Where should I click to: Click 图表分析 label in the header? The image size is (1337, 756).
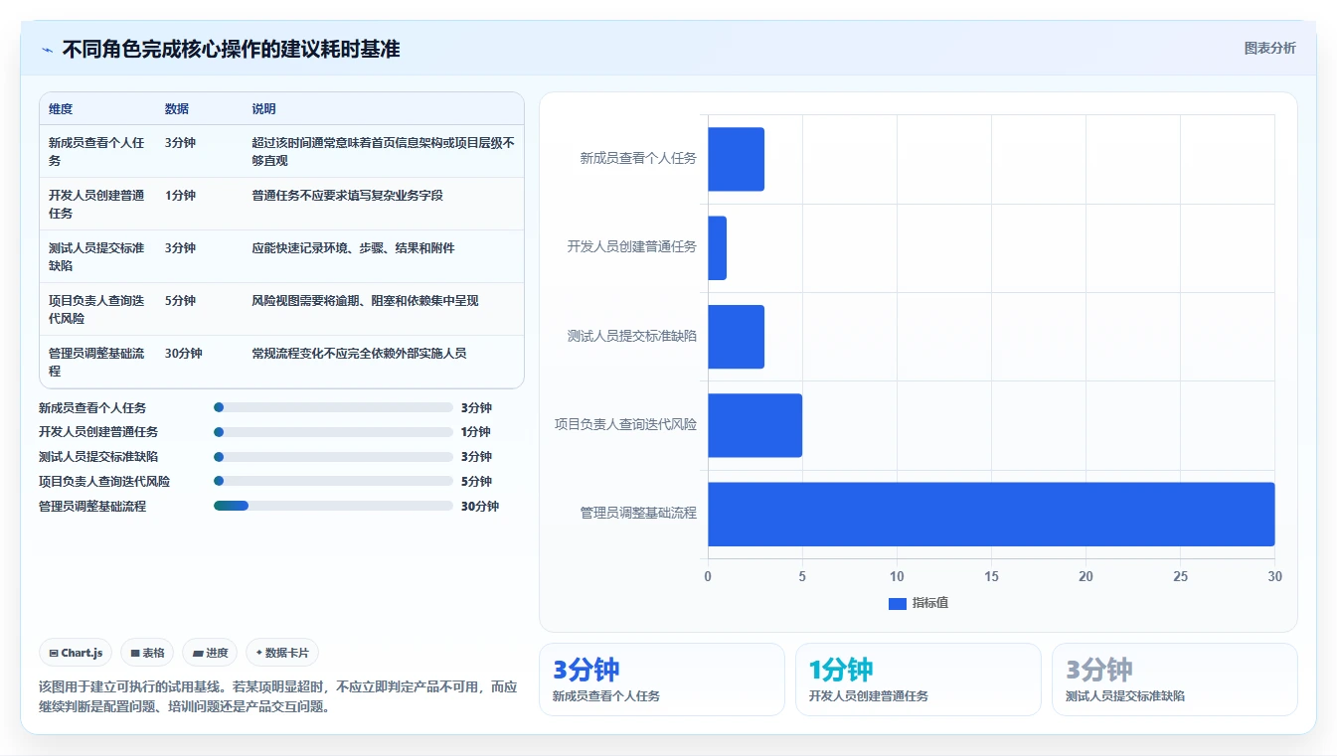(x=1270, y=48)
